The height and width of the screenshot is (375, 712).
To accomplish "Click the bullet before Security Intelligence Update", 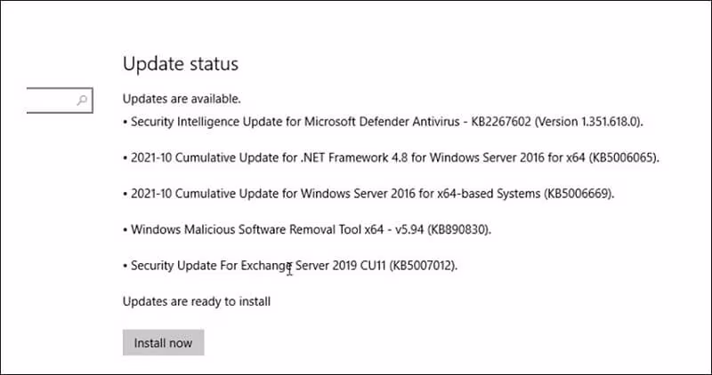I will [125, 121].
